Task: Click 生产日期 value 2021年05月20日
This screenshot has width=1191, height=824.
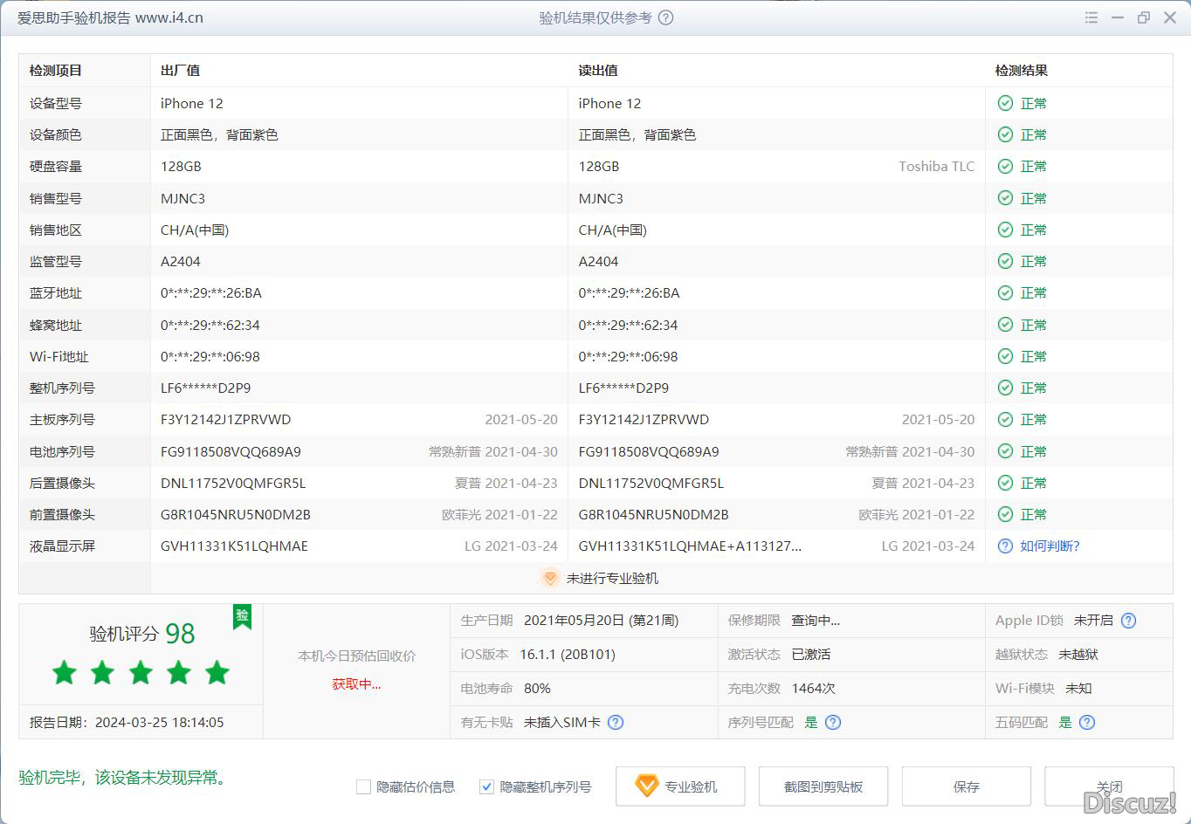Action: [x=601, y=621]
